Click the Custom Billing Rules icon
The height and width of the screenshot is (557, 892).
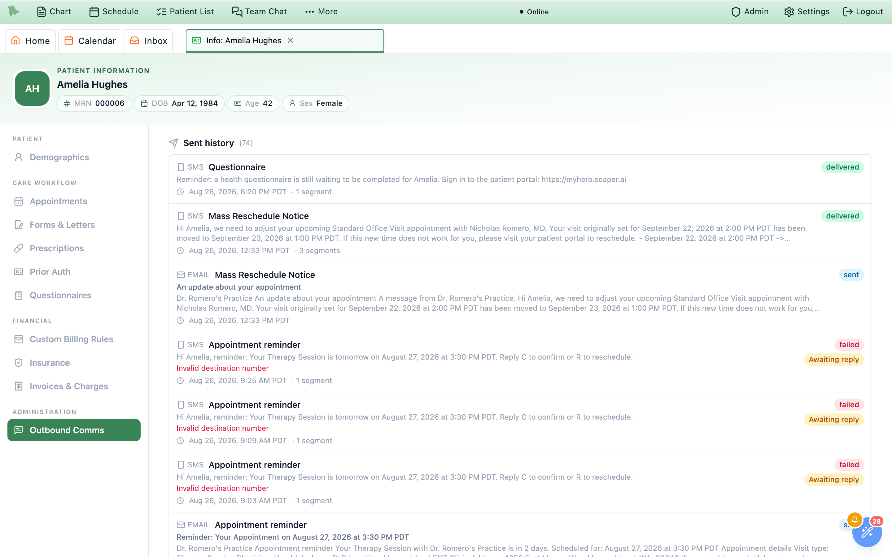click(19, 339)
